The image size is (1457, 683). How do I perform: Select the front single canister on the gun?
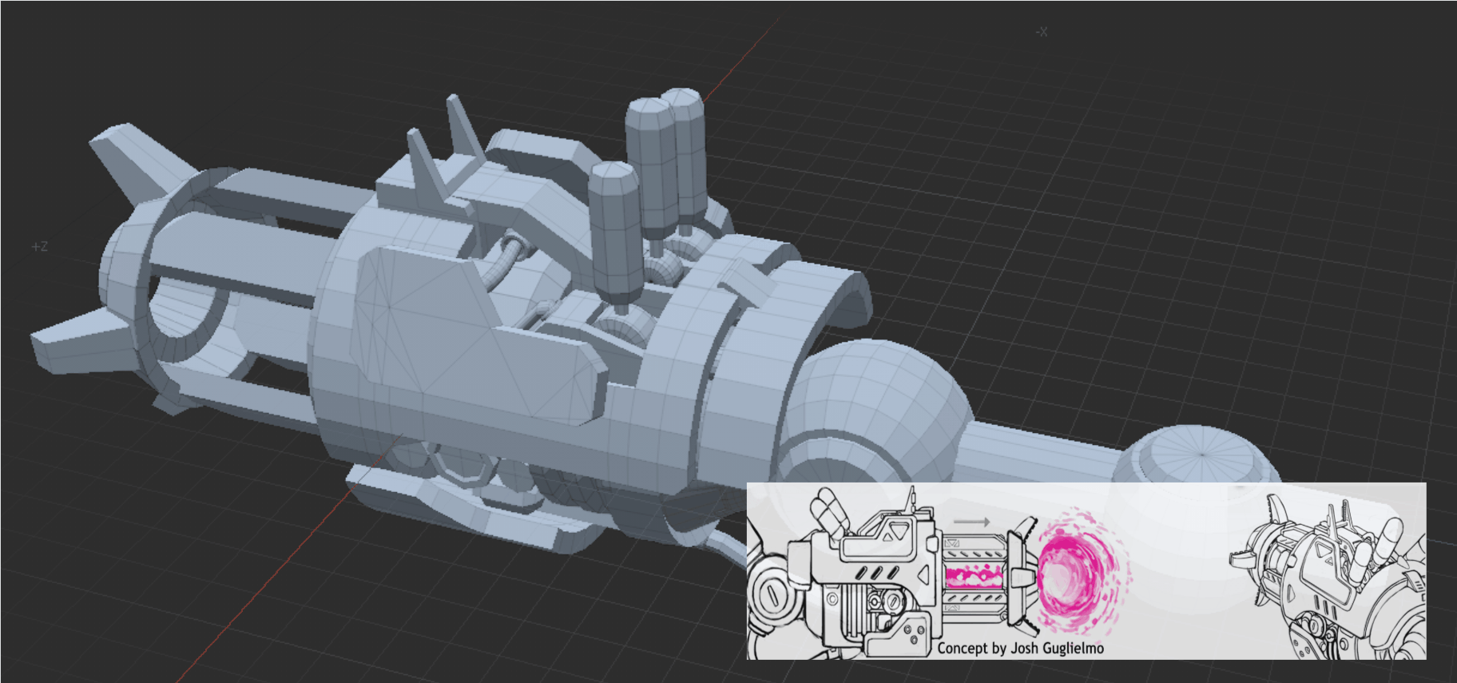[x=615, y=228]
